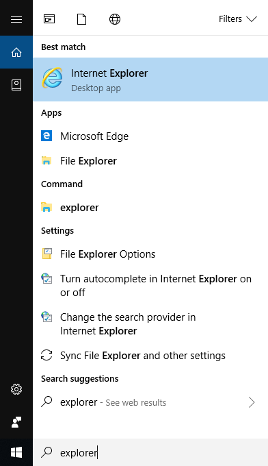This screenshot has height=466, width=268.
Task: Click the Best match heading
Action: [x=63, y=47]
